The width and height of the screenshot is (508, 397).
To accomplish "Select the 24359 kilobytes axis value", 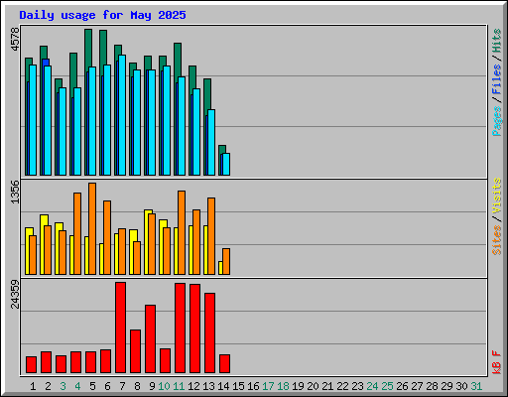I will point(15,294).
